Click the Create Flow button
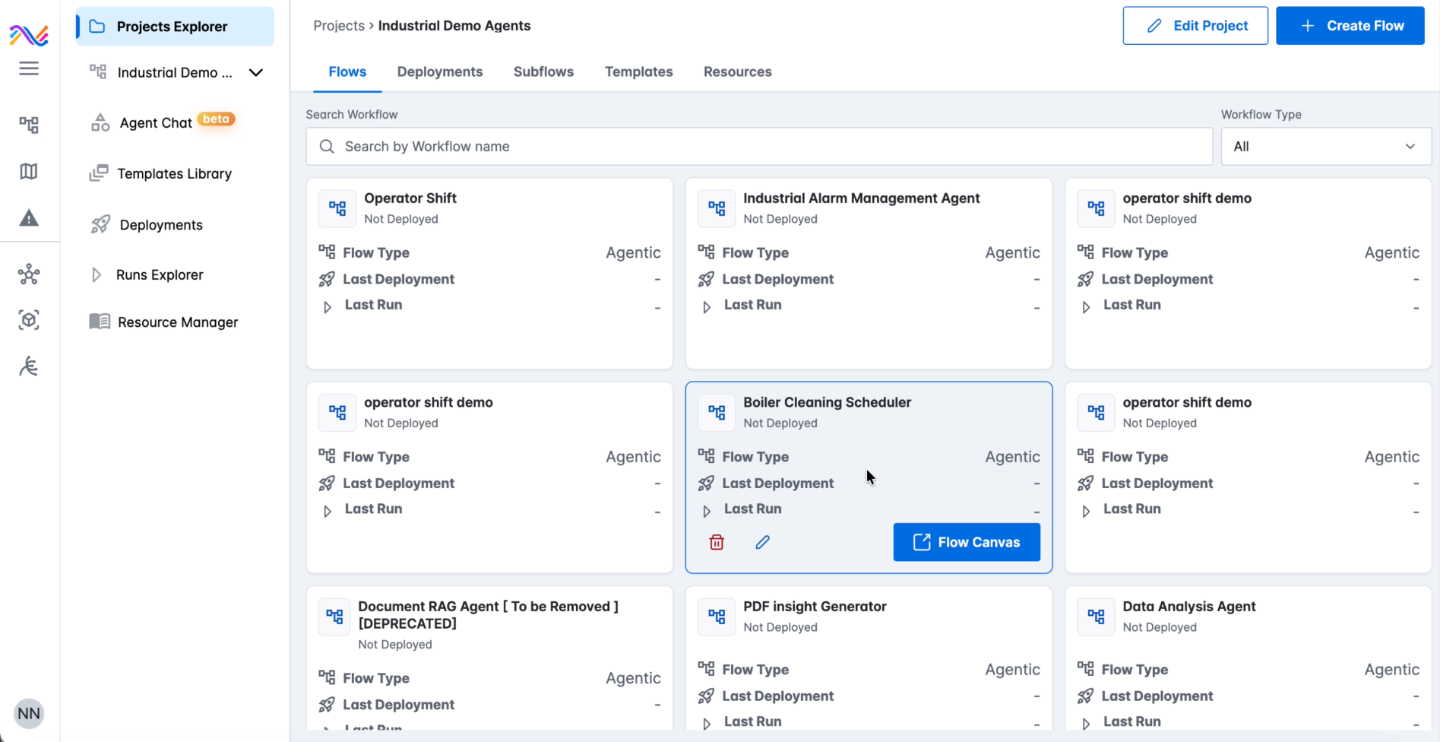 pyautogui.click(x=1350, y=26)
